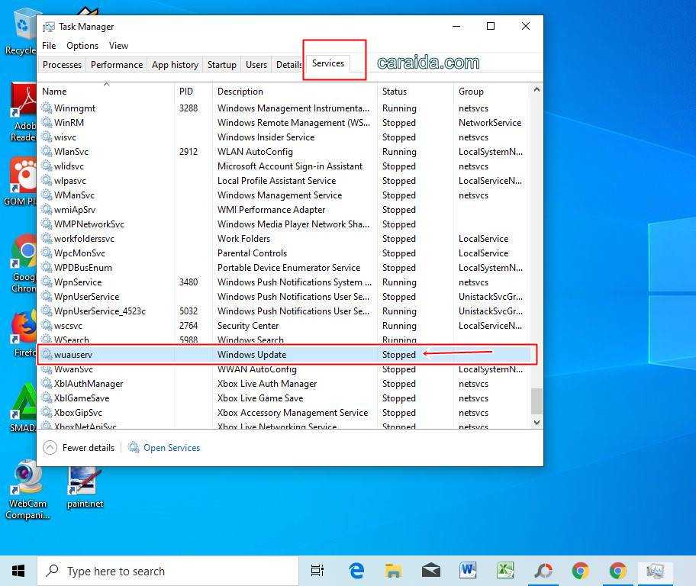
Task: Click the Task Manager title bar icon
Action: click(x=48, y=27)
